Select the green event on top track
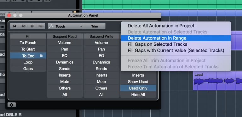The width and height of the screenshot is (242, 117). tap(162, 4)
